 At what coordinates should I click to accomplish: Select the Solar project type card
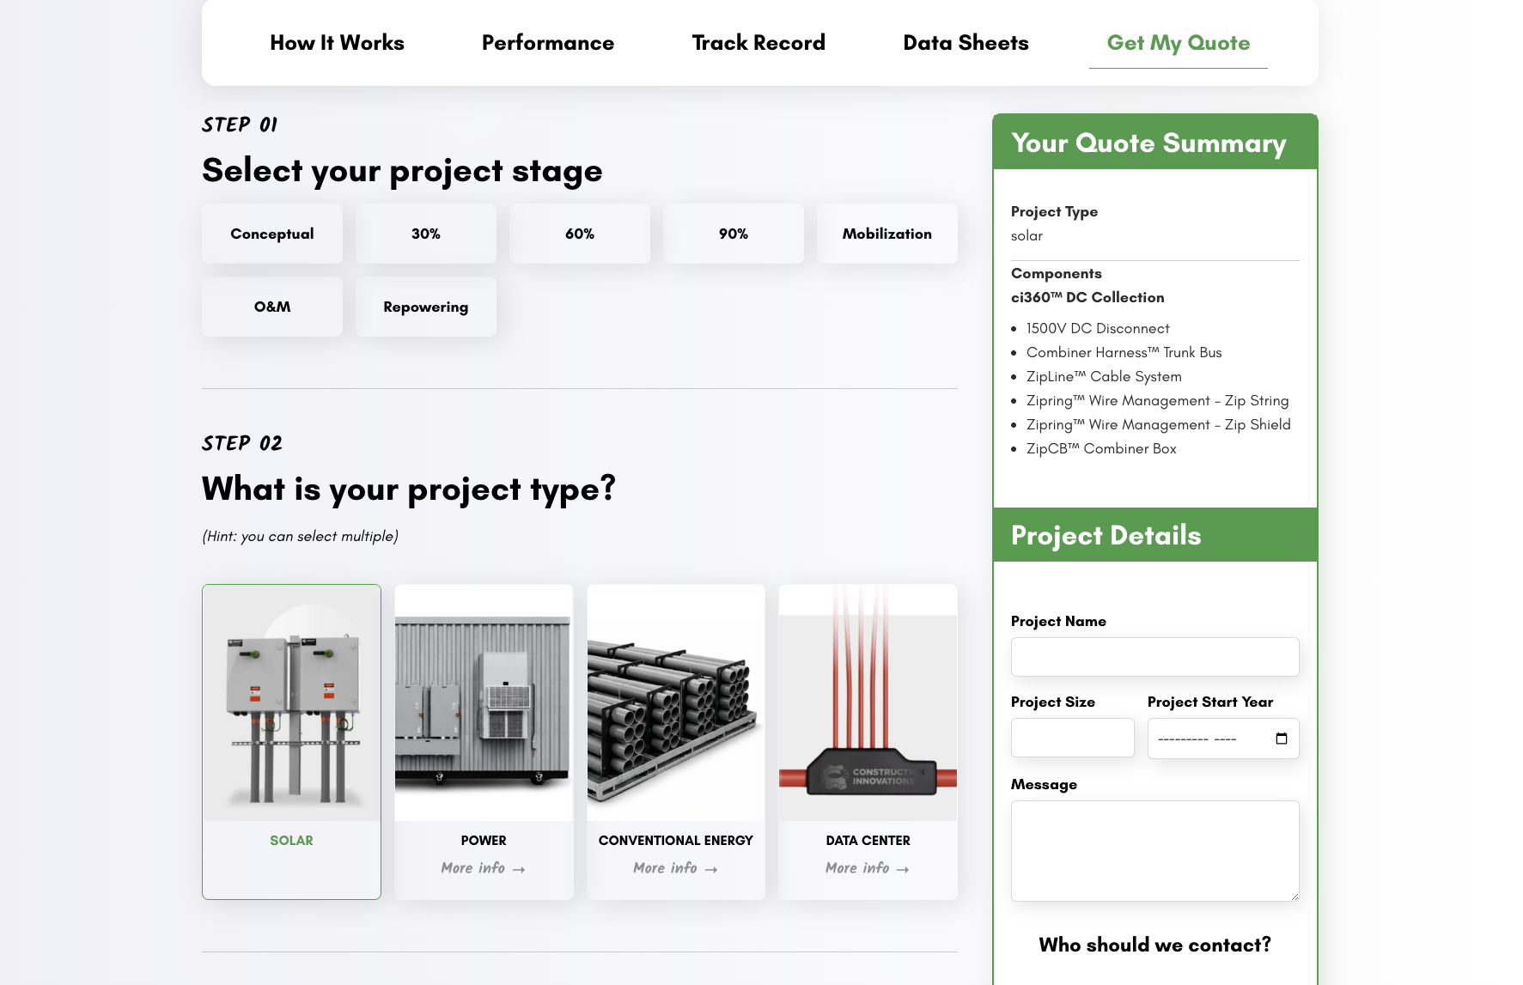click(x=291, y=741)
